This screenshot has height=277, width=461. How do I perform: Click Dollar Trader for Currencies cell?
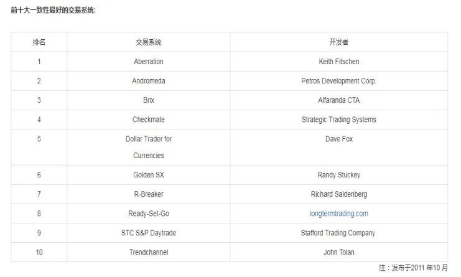149,147
